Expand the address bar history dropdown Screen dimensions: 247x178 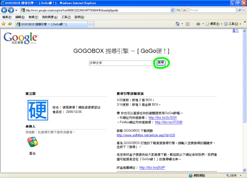point(172,10)
